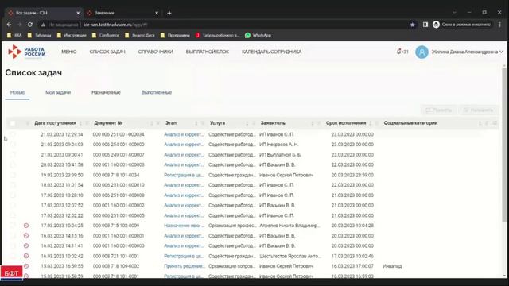The image size is (509, 286).
Task: Click the Назначить button
Action: click(x=478, y=110)
